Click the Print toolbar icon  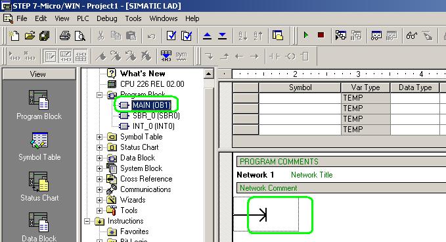(x=65, y=36)
